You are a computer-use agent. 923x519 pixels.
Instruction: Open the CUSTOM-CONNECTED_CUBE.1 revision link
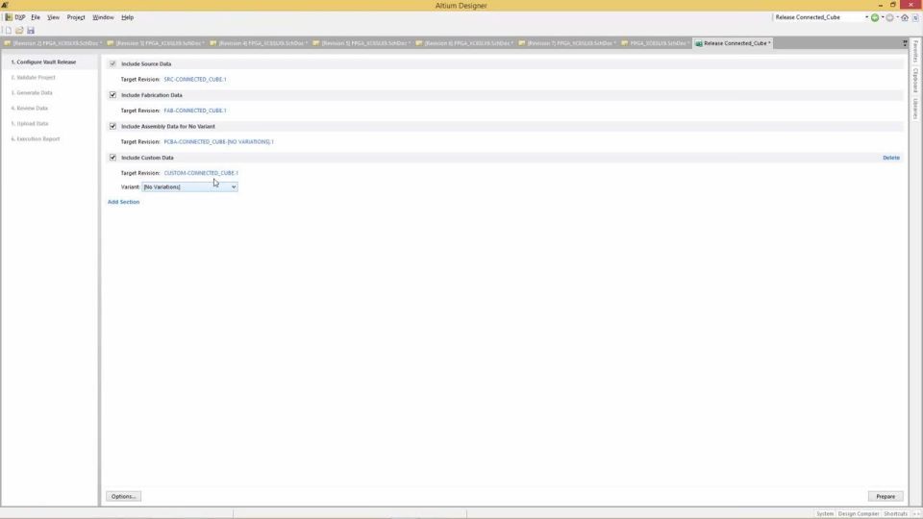tap(201, 173)
